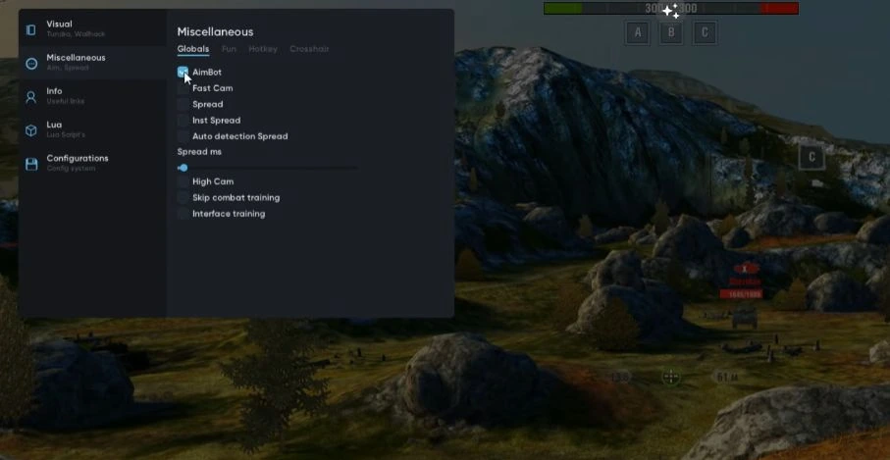
Task: Open the Lua scripts cube icon
Action: click(x=31, y=130)
